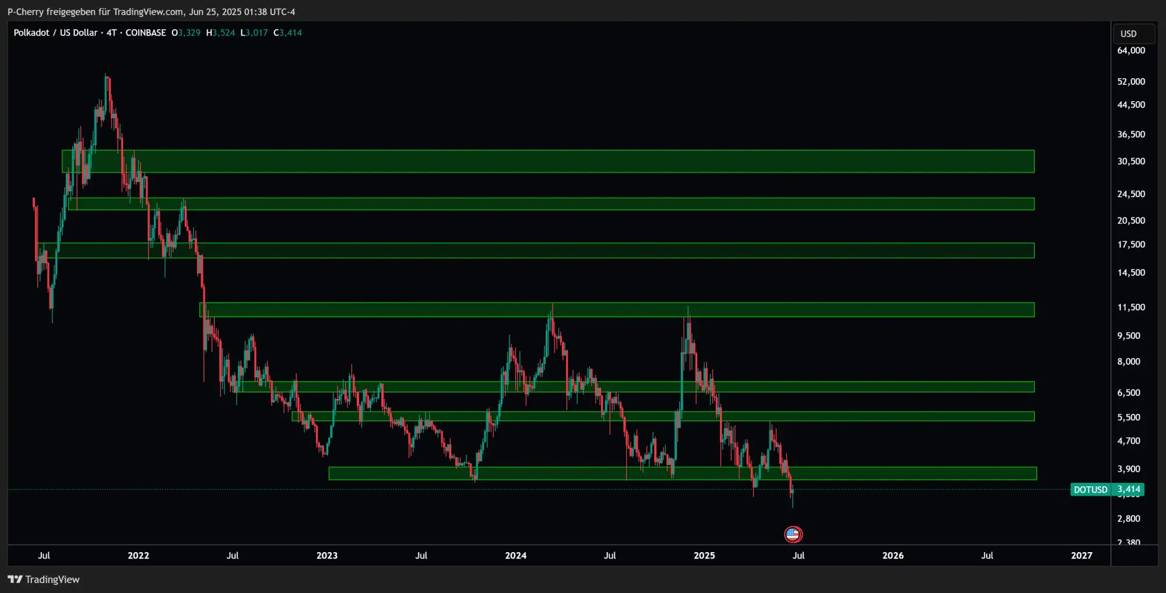Click the 20,500 price axis label
The width and height of the screenshot is (1166, 593).
click(1131, 221)
